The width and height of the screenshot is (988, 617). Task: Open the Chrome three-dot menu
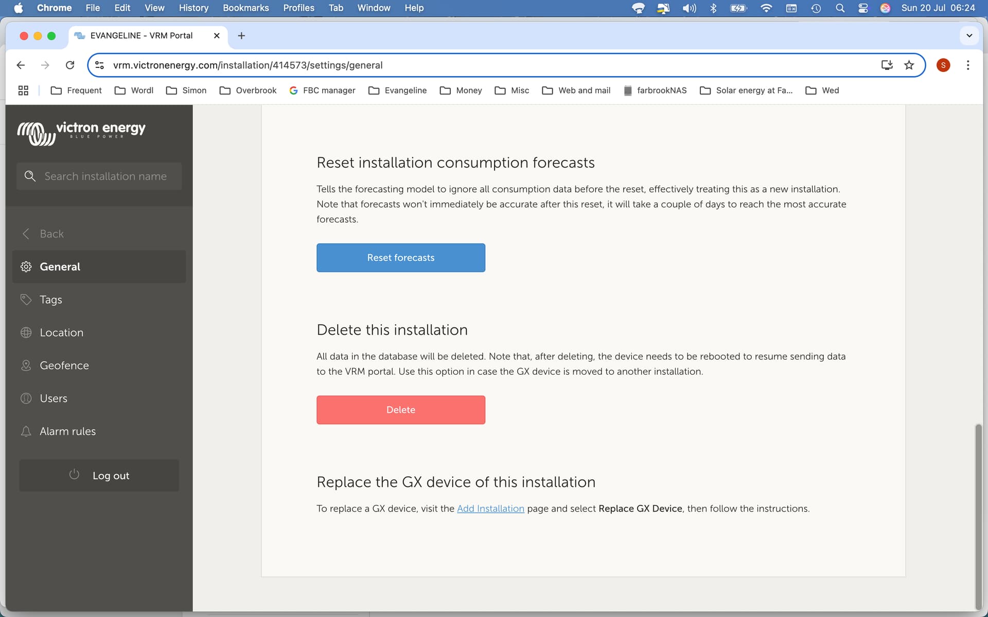click(967, 65)
